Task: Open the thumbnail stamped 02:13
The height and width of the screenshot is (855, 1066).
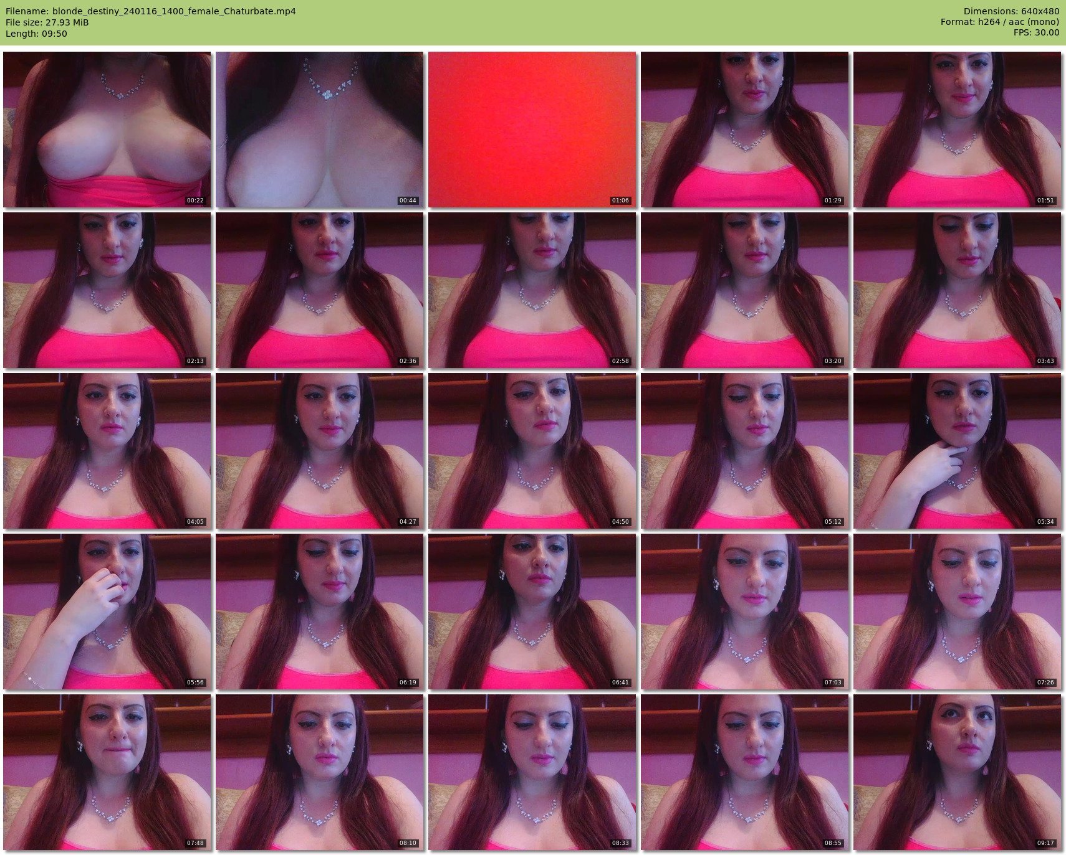Action: click(x=107, y=290)
